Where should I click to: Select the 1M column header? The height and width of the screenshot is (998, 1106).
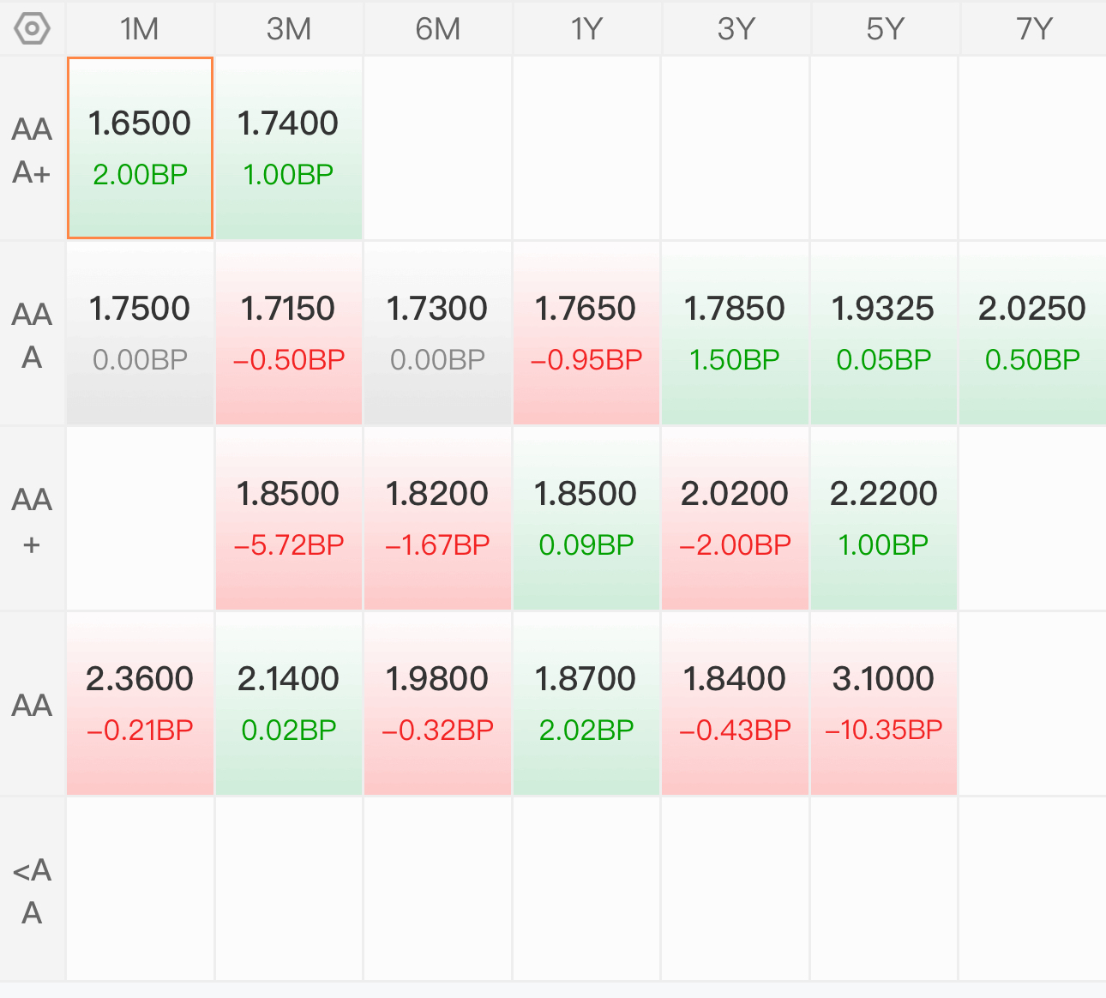click(x=140, y=29)
